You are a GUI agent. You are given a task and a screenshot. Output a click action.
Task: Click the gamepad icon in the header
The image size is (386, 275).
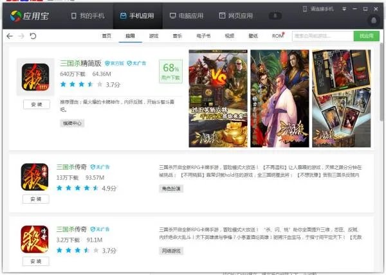tap(275, 15)
